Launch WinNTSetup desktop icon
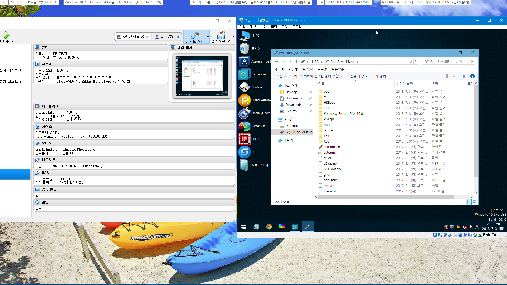 245,165
